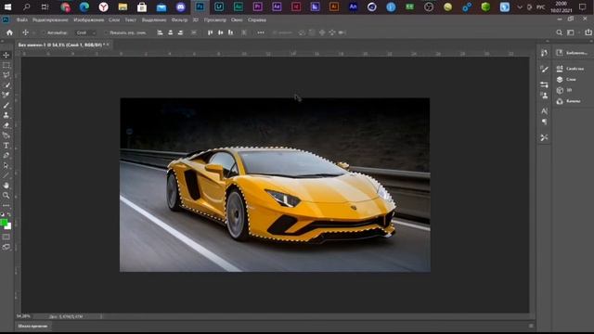The width and height of the screenshot is (594, 334).
Task: Pick the white background color swatch
Action: point(9,227)
